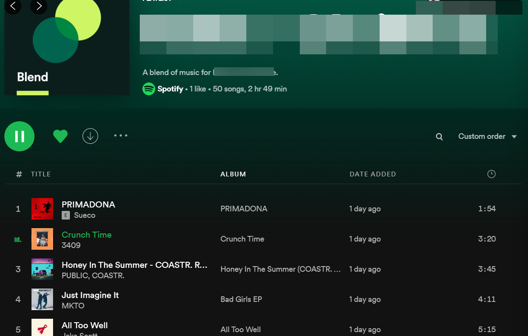The width and height of the screenshot is (528, 336).
Task: Sort by the ALBUM column header
Action: (233, 174)
